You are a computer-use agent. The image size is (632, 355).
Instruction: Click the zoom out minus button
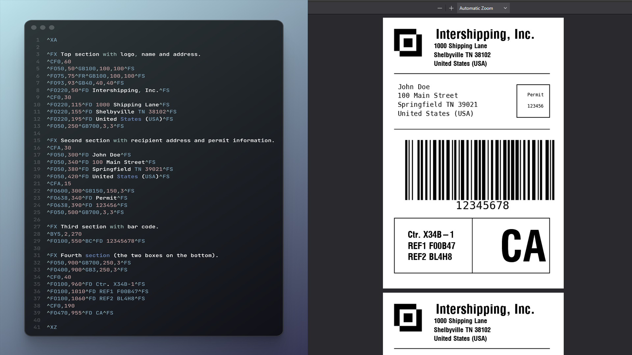tap(439, 8)
